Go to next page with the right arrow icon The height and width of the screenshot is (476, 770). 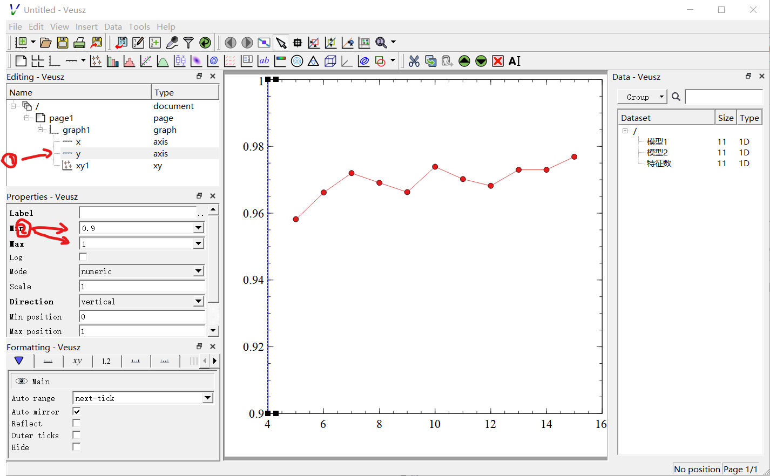[x=247, y=43]
